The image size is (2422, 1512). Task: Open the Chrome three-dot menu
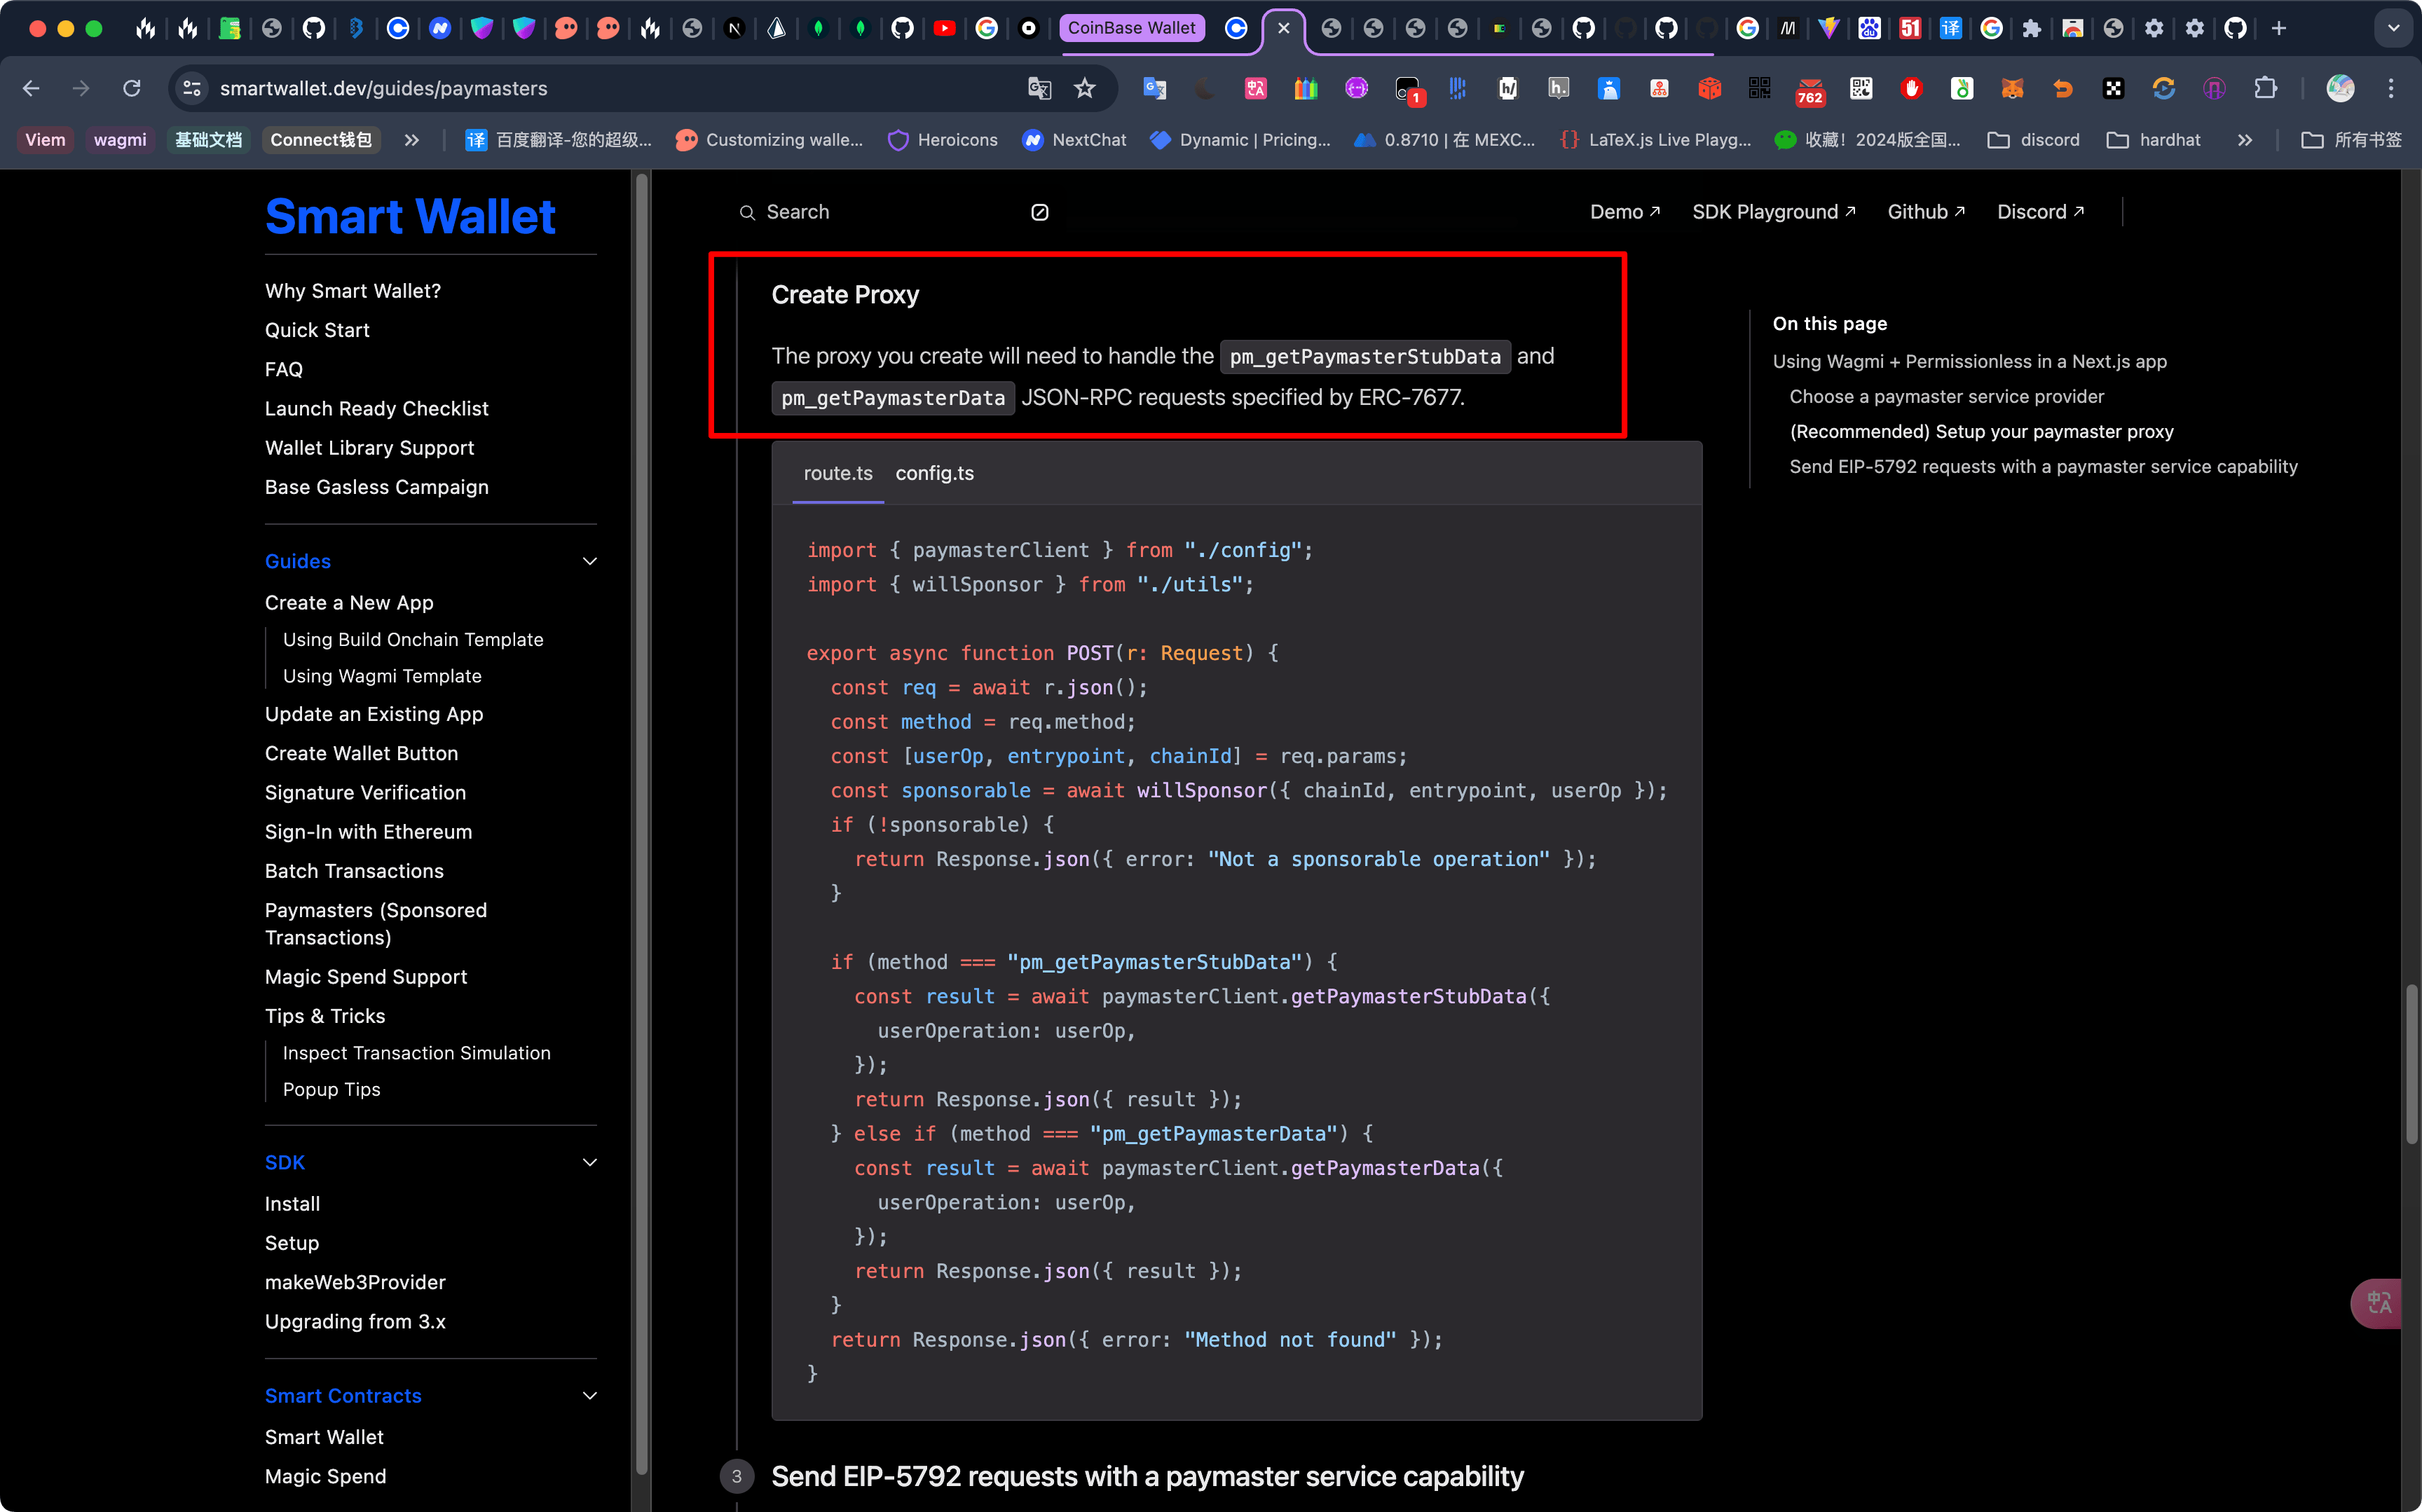point(2391,89)
